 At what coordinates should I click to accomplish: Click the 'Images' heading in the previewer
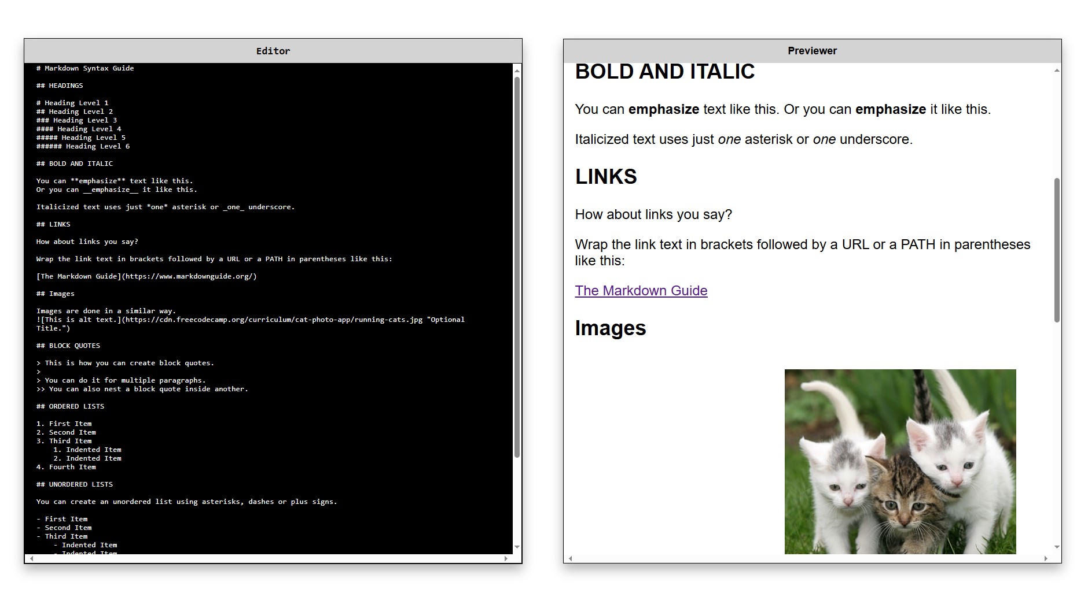pos(610,328)
